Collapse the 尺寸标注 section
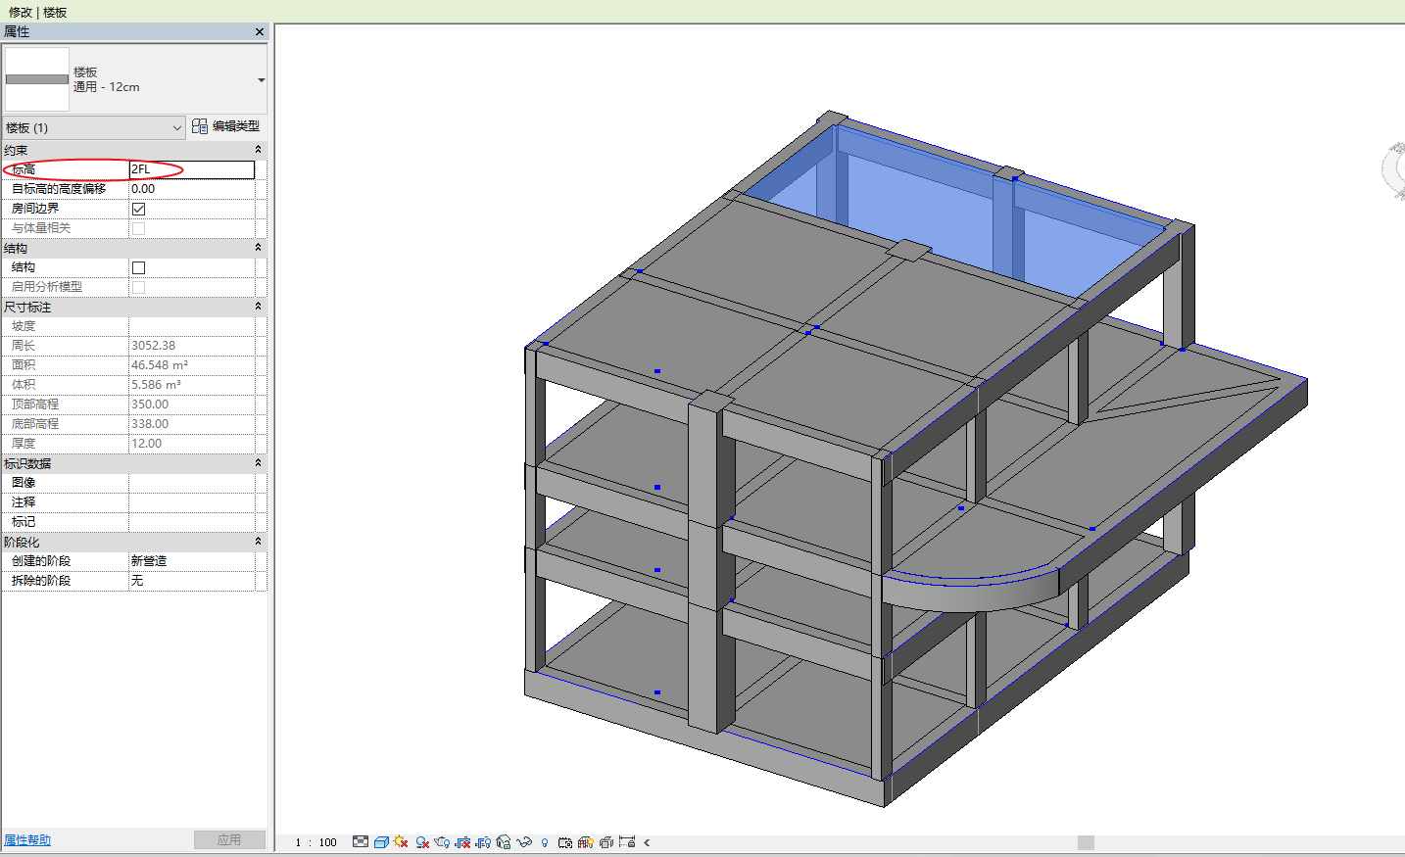This screenshot has height=857, width=1405. pos(258,307)
